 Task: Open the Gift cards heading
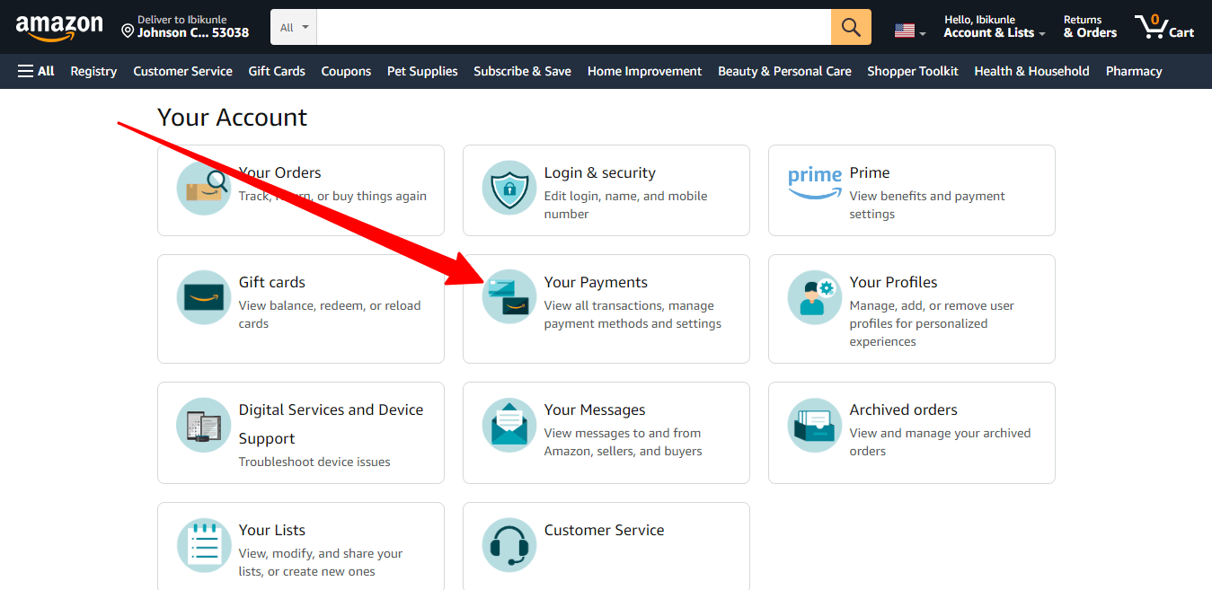(271, 282)
